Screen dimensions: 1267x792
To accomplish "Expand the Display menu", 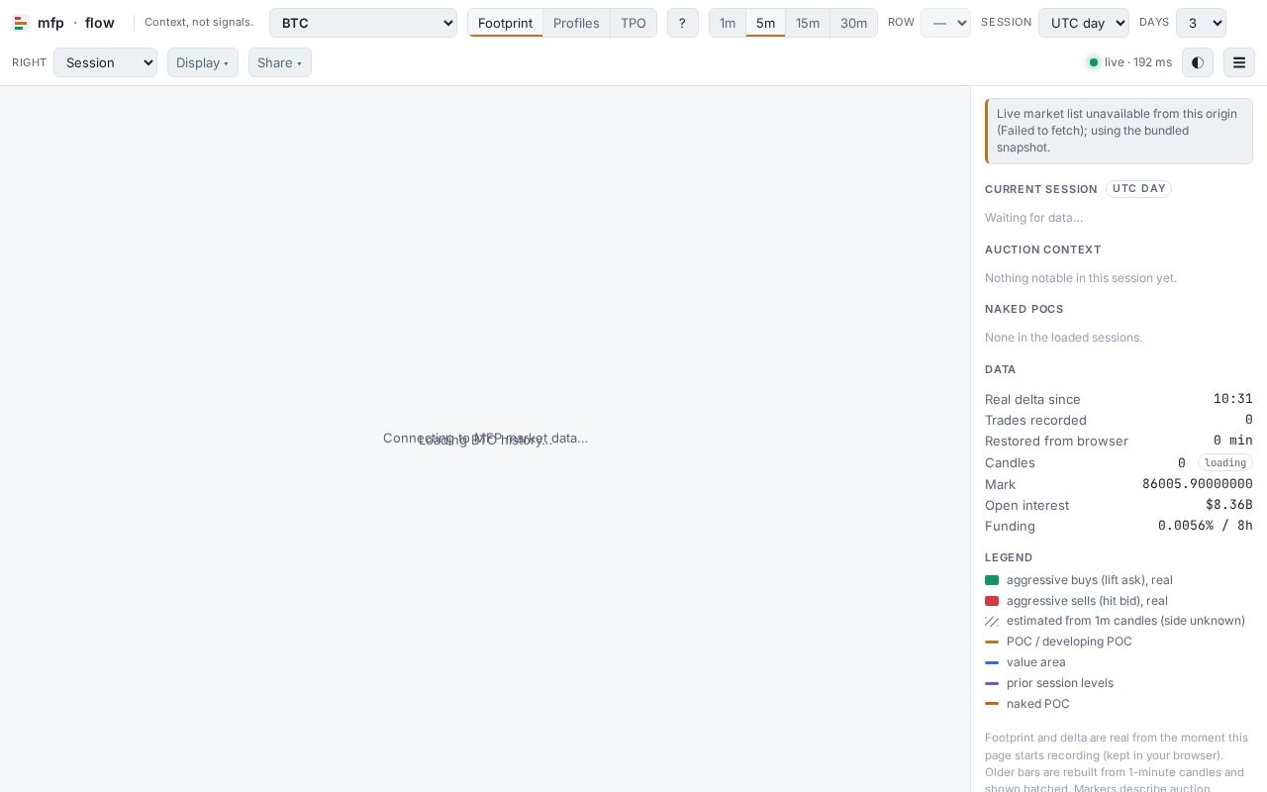I will point(203,62).
